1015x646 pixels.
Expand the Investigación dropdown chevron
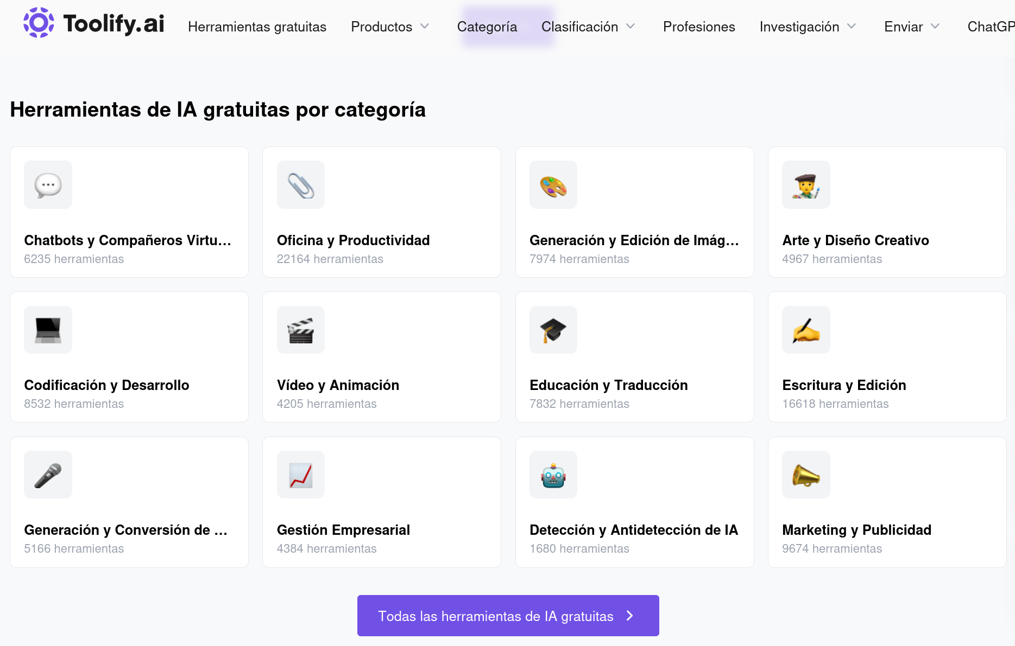click(x=852, y=26)
